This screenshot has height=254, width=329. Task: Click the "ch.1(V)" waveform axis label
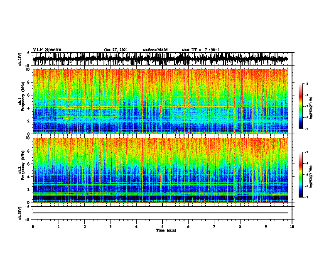[20, 59]
